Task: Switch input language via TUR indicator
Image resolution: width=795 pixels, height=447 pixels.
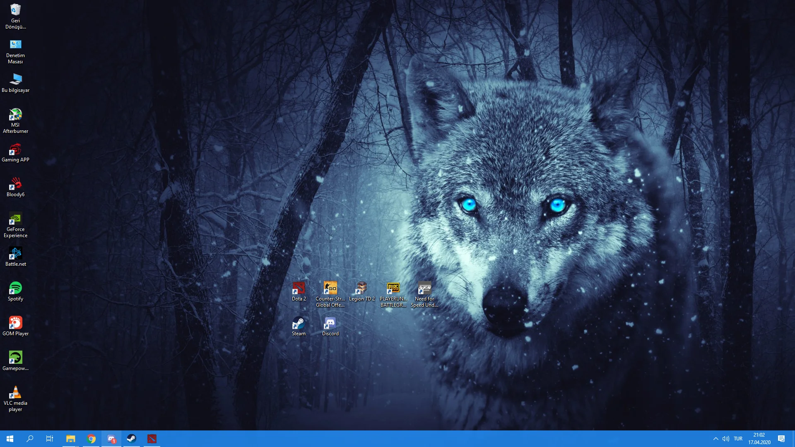Action: coord(738,439)
